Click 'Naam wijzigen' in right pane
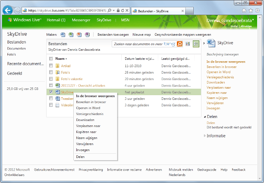The width and height of the screenshot is (264, 183). [217, 98]
